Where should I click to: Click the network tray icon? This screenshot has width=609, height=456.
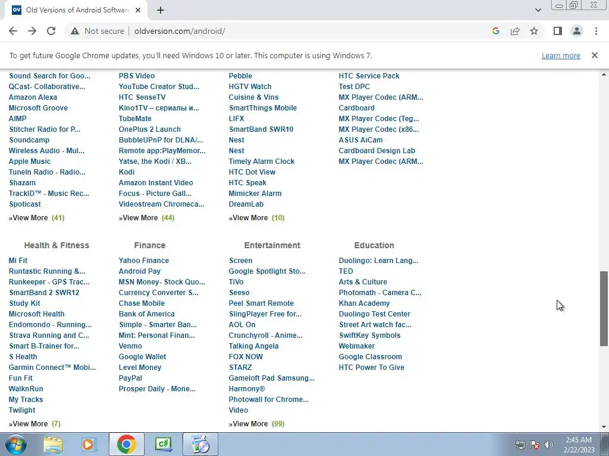coord(520,445)
